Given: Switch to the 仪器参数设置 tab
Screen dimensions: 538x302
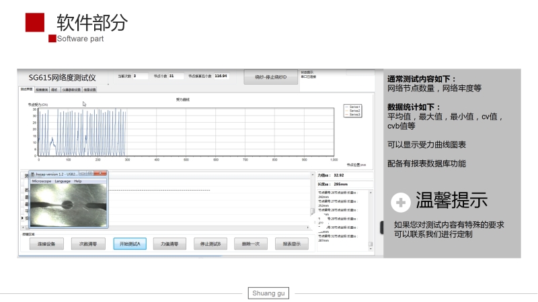Looking at the screenshot, I should 72,89.
